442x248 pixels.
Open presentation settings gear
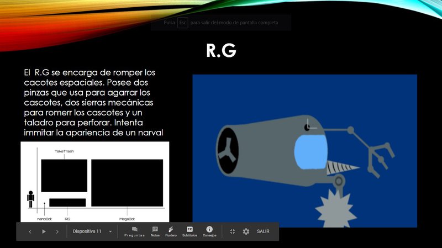[x=246, y=231]
